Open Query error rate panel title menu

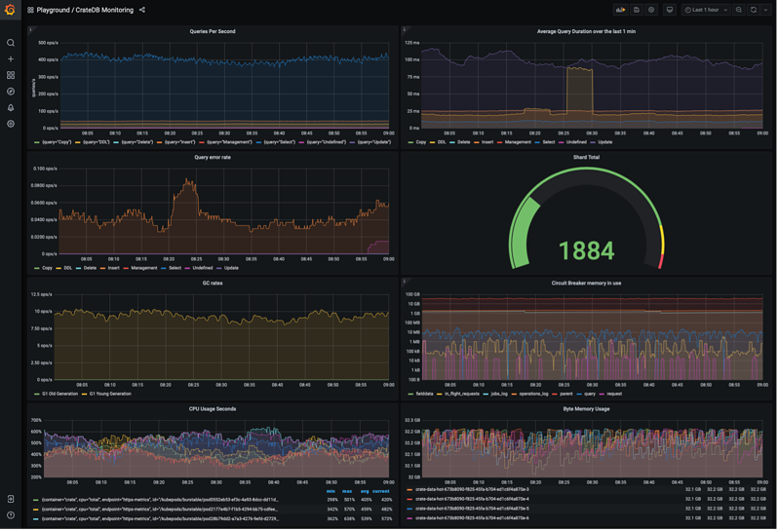213,158
